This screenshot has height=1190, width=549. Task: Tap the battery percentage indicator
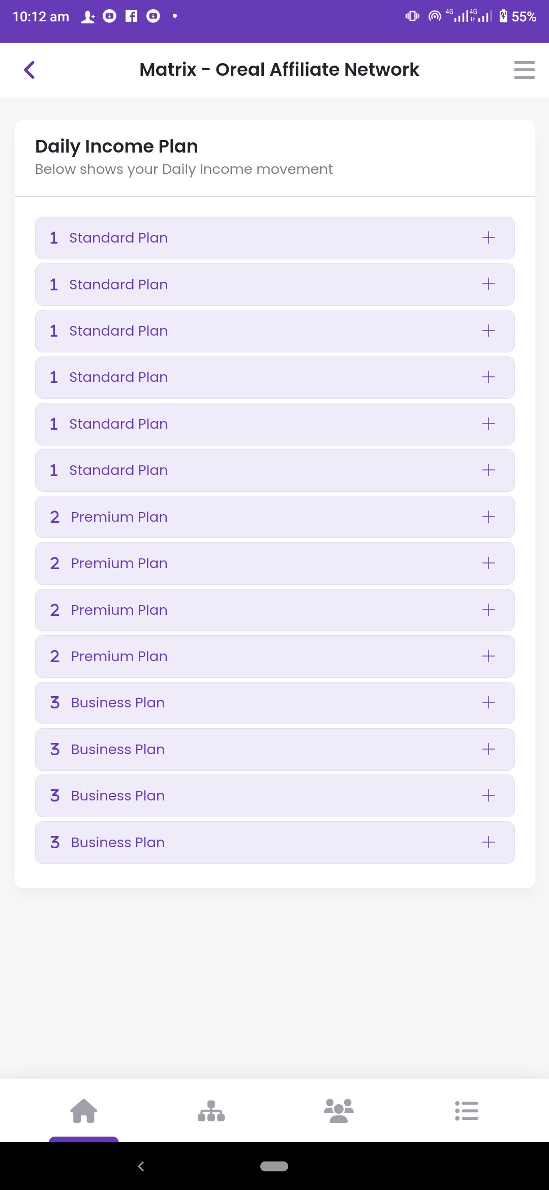tap(524, 17)
